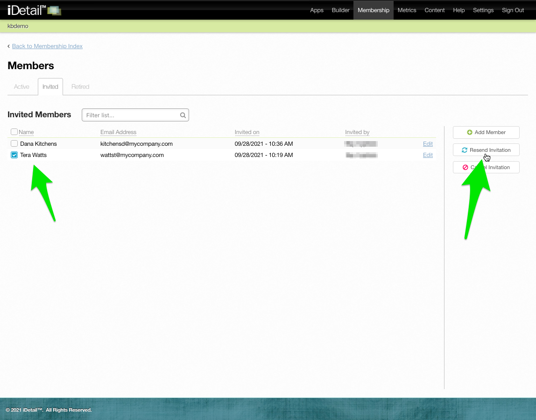Open Settings in the top navigation
The height and width of the screenshot is (420, 536).
[483, 10]
